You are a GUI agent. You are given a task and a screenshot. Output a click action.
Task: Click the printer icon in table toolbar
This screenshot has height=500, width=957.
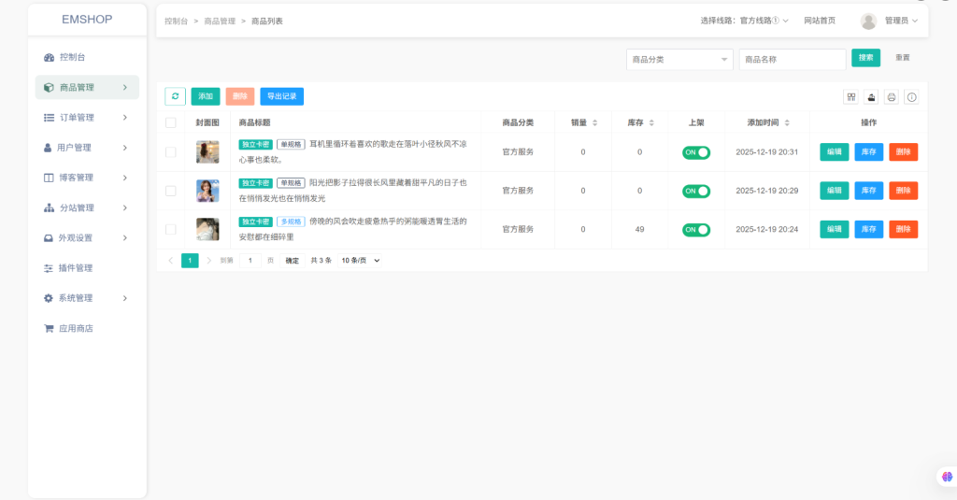891,97
